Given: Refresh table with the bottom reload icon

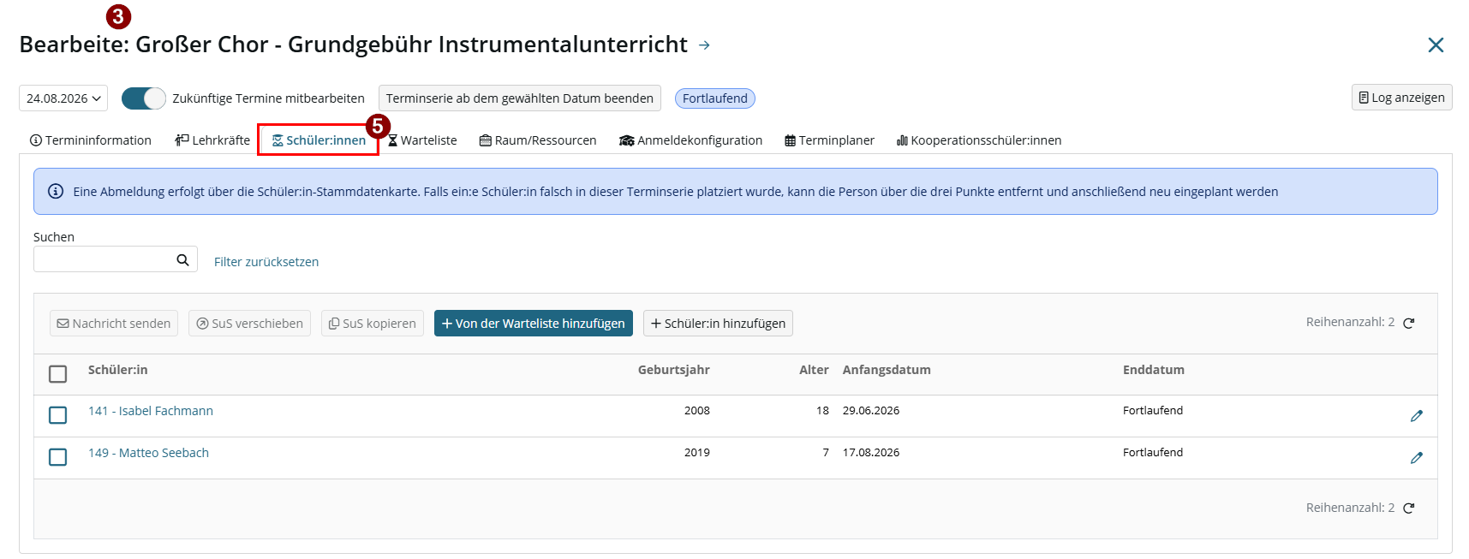Looking at the screenshot, I should tap(1409, 508).
